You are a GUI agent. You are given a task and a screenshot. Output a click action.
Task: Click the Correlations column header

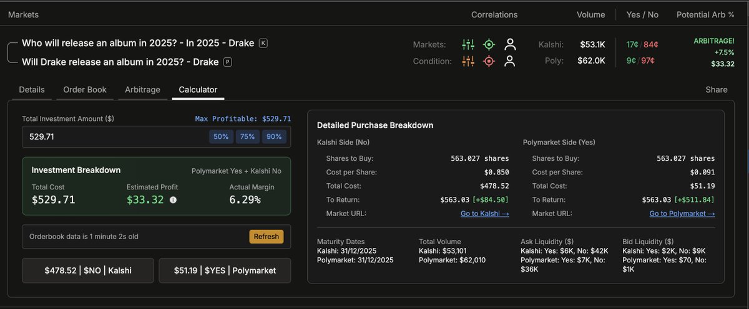point(494,14)
